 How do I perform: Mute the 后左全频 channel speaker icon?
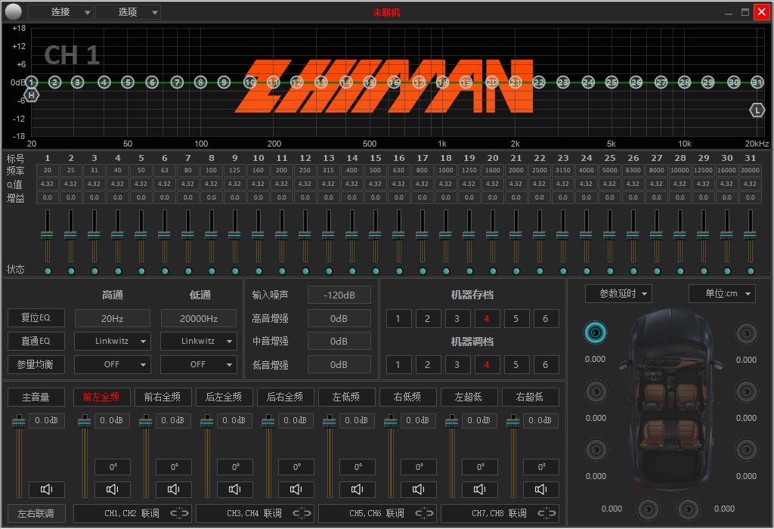pos(235,489)
